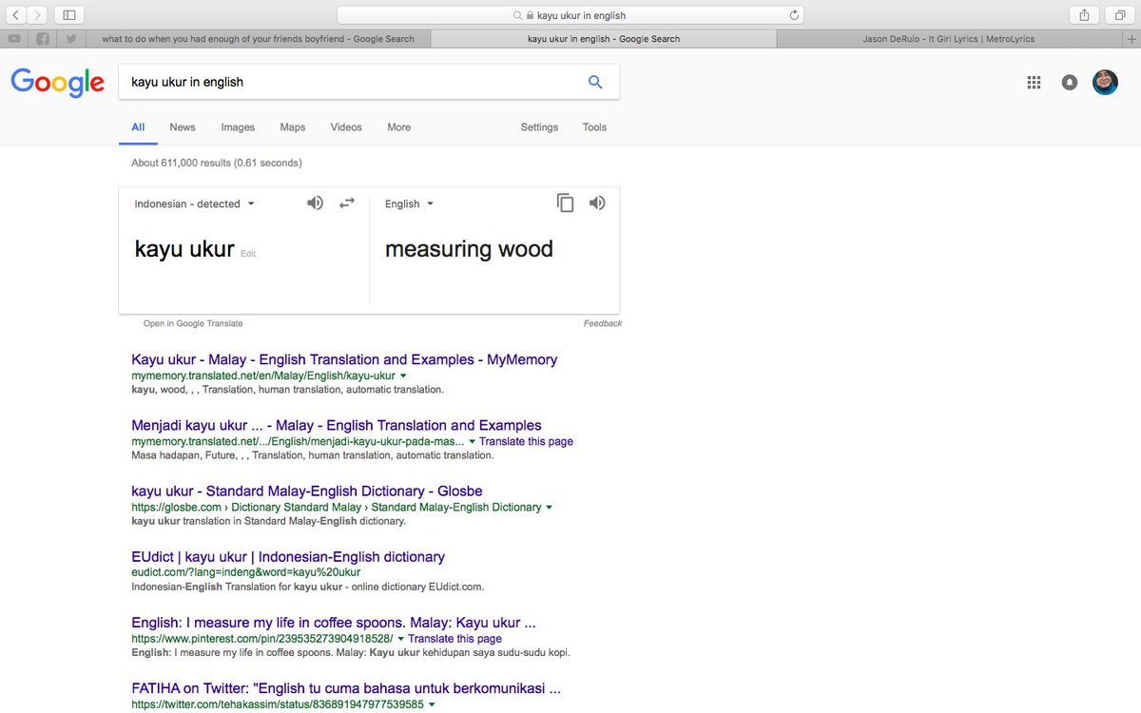Open the Google apps grid

pos(1035,83)
